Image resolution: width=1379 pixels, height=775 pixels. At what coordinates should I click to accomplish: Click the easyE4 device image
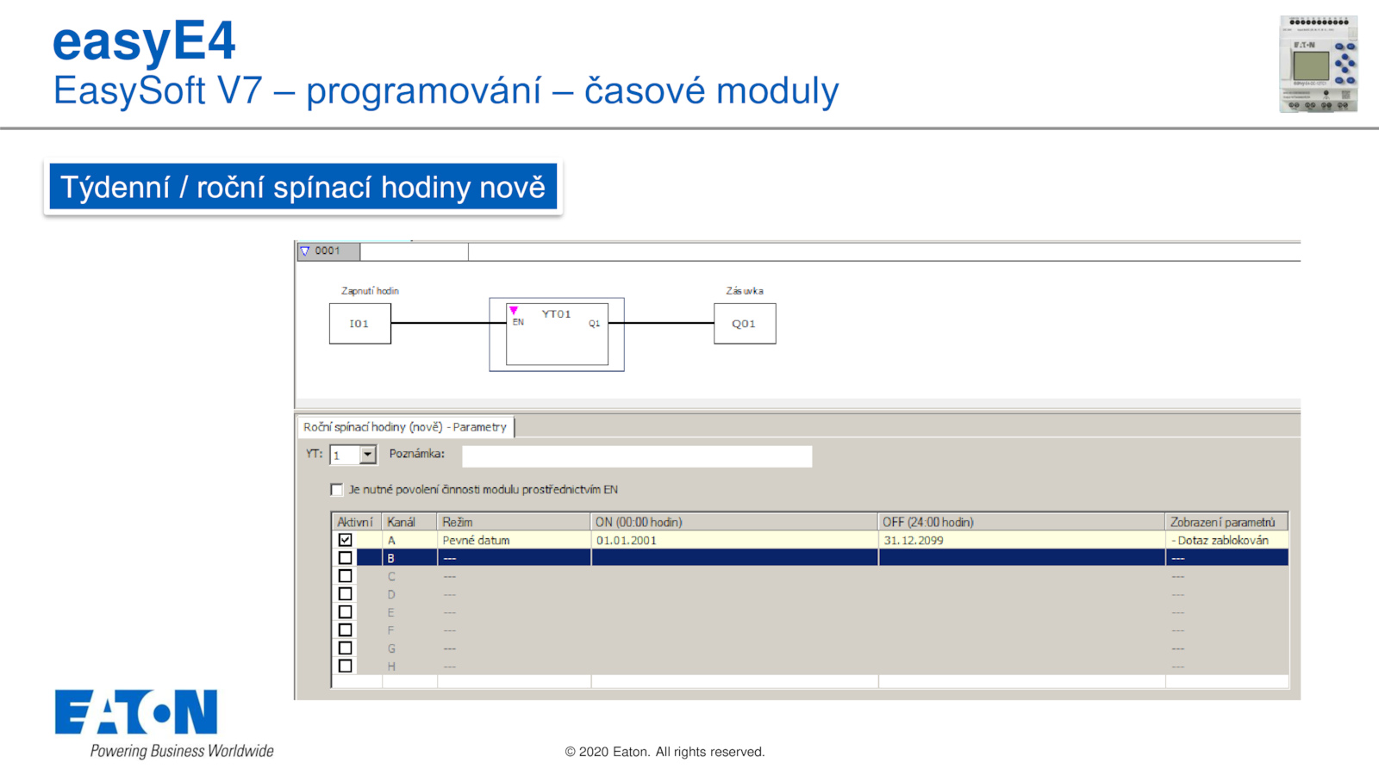pyautogui.click(x=1319, y=64)
